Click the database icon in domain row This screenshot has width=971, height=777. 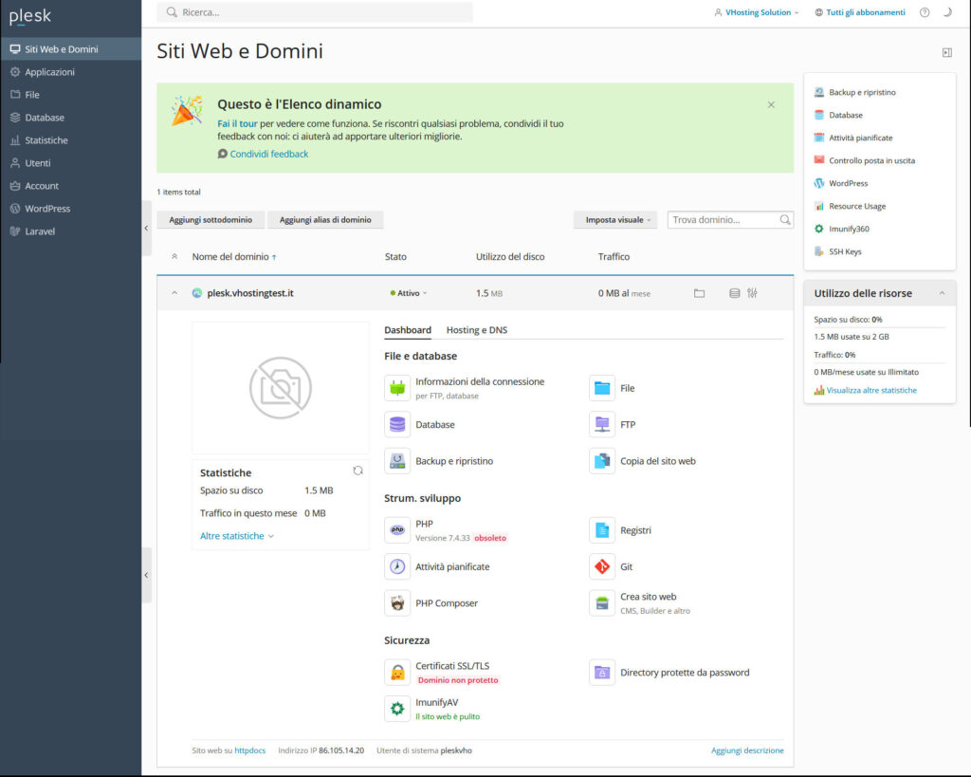pyautogui.click(x=735, y=293)
